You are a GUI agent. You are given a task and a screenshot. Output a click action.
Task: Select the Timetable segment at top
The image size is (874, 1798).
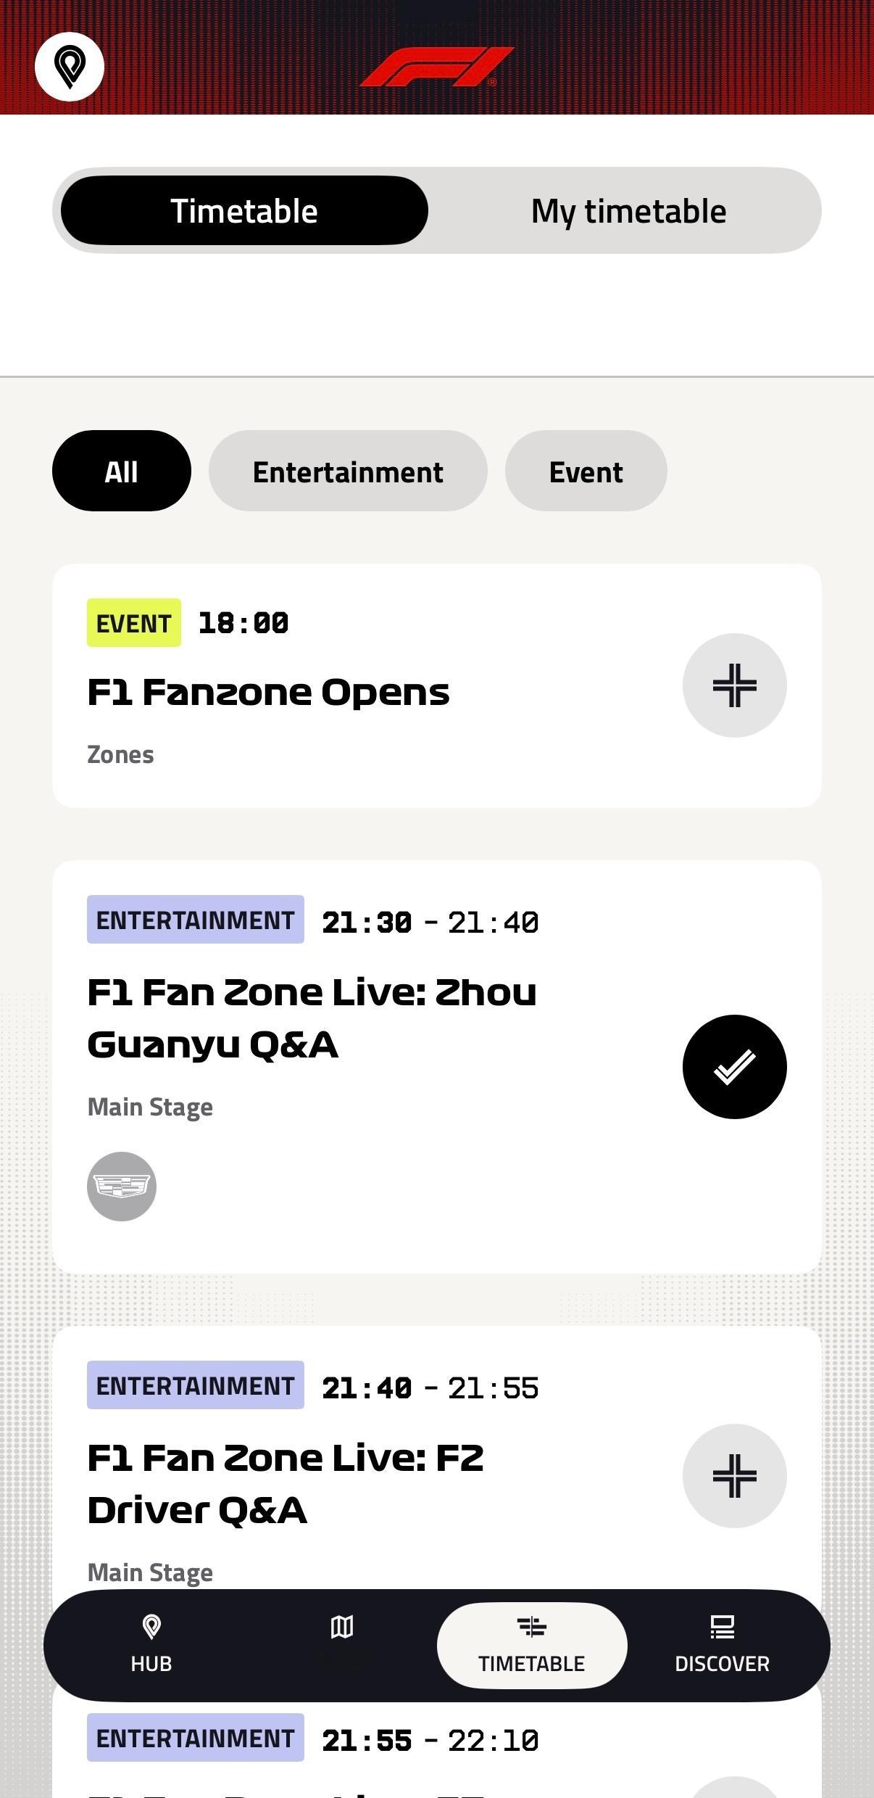click(244, 210)
